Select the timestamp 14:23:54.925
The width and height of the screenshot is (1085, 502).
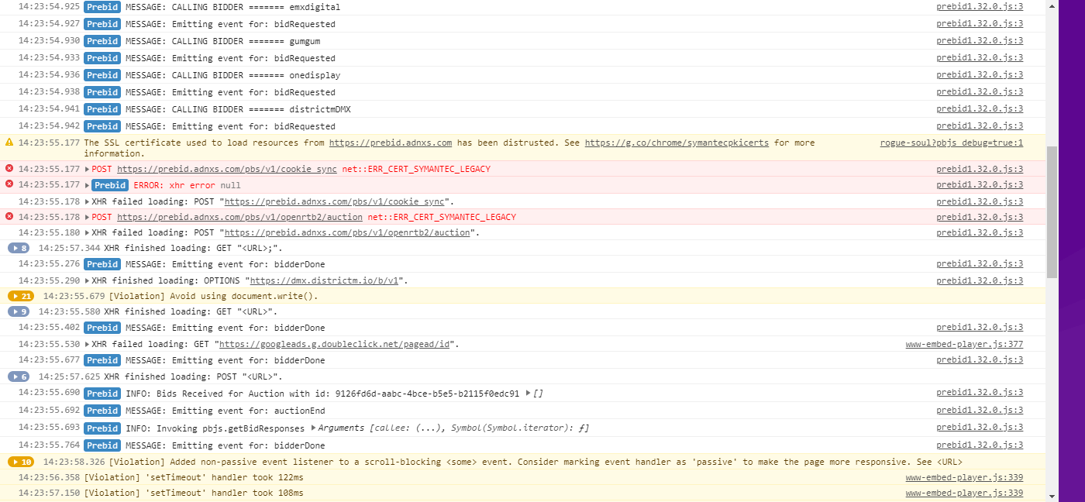coord(49,7)
